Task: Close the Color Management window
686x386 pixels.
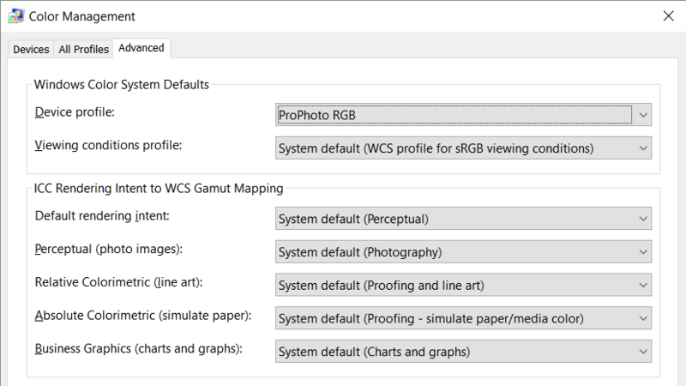Action: (x=668, y=16)
